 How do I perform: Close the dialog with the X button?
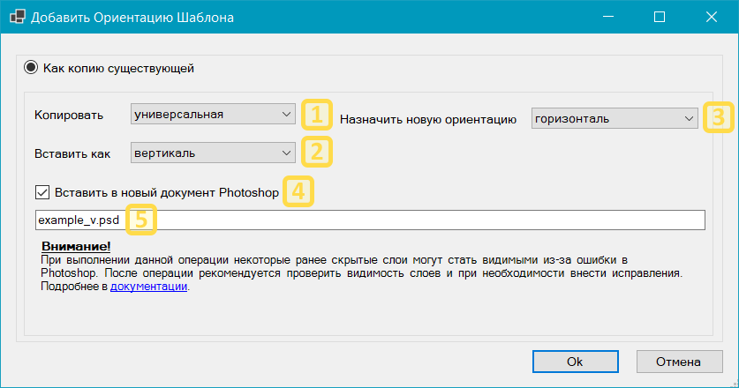pyautogui.click(x=710, y=17)
